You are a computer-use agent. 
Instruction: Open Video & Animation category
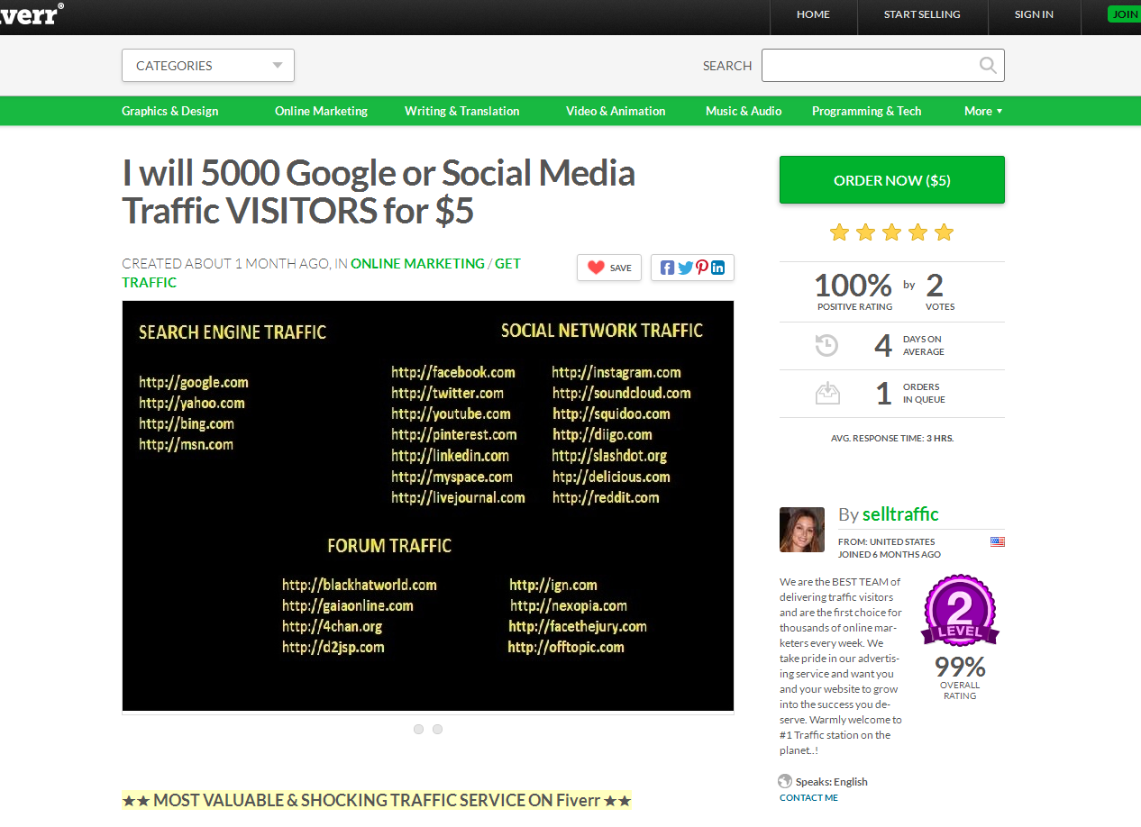click(616, 111)
